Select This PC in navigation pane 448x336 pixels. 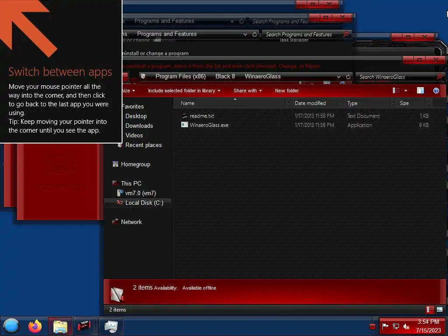(131, 183)
